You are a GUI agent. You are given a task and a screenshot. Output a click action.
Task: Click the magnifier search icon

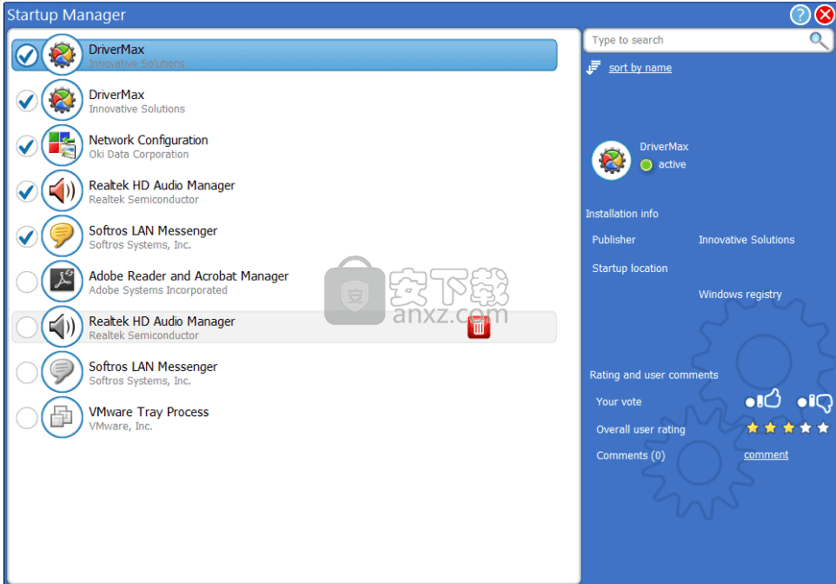[818, 40]
